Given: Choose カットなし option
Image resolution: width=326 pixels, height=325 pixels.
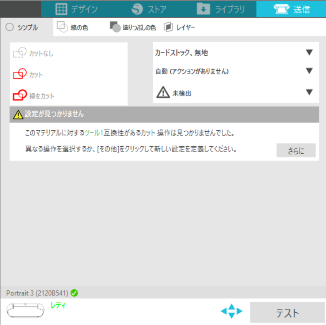Looking at the screenshot, I should tap(33, 53).
